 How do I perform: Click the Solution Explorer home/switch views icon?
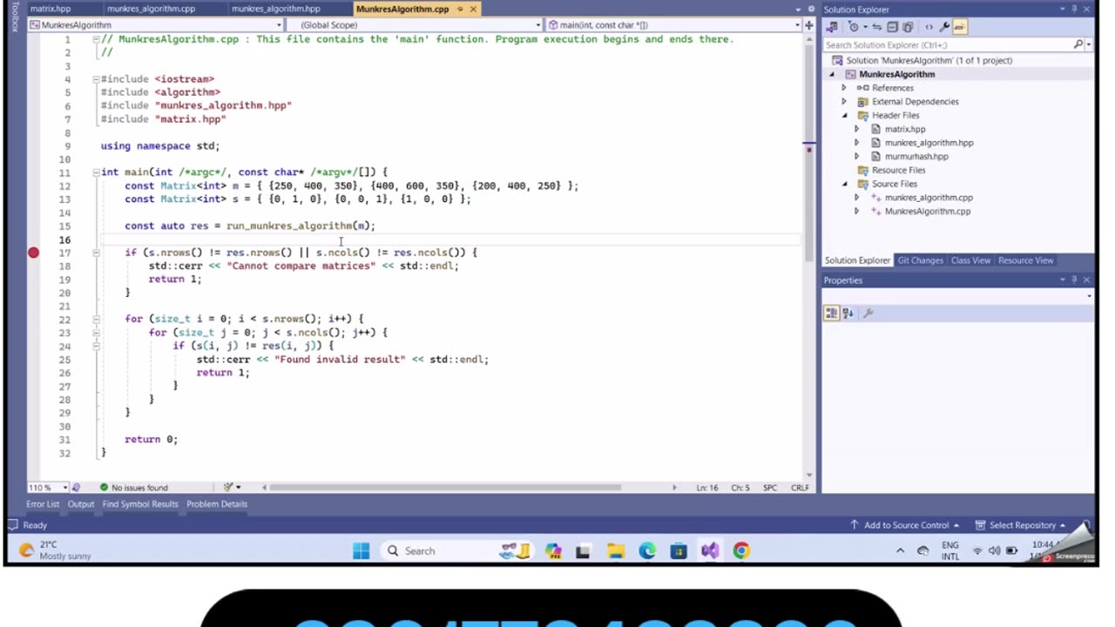pos(834,27)
